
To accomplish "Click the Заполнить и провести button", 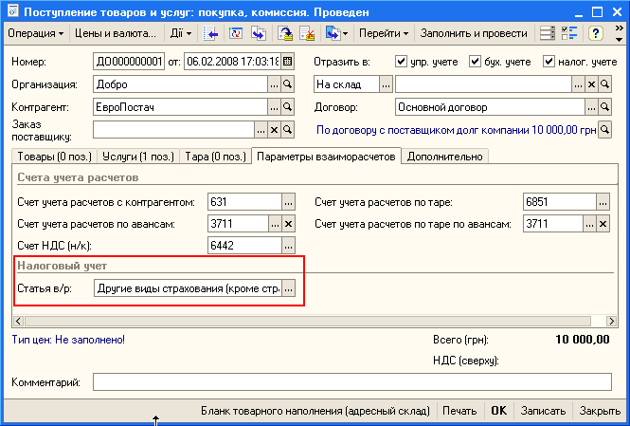I will point(474,33).
